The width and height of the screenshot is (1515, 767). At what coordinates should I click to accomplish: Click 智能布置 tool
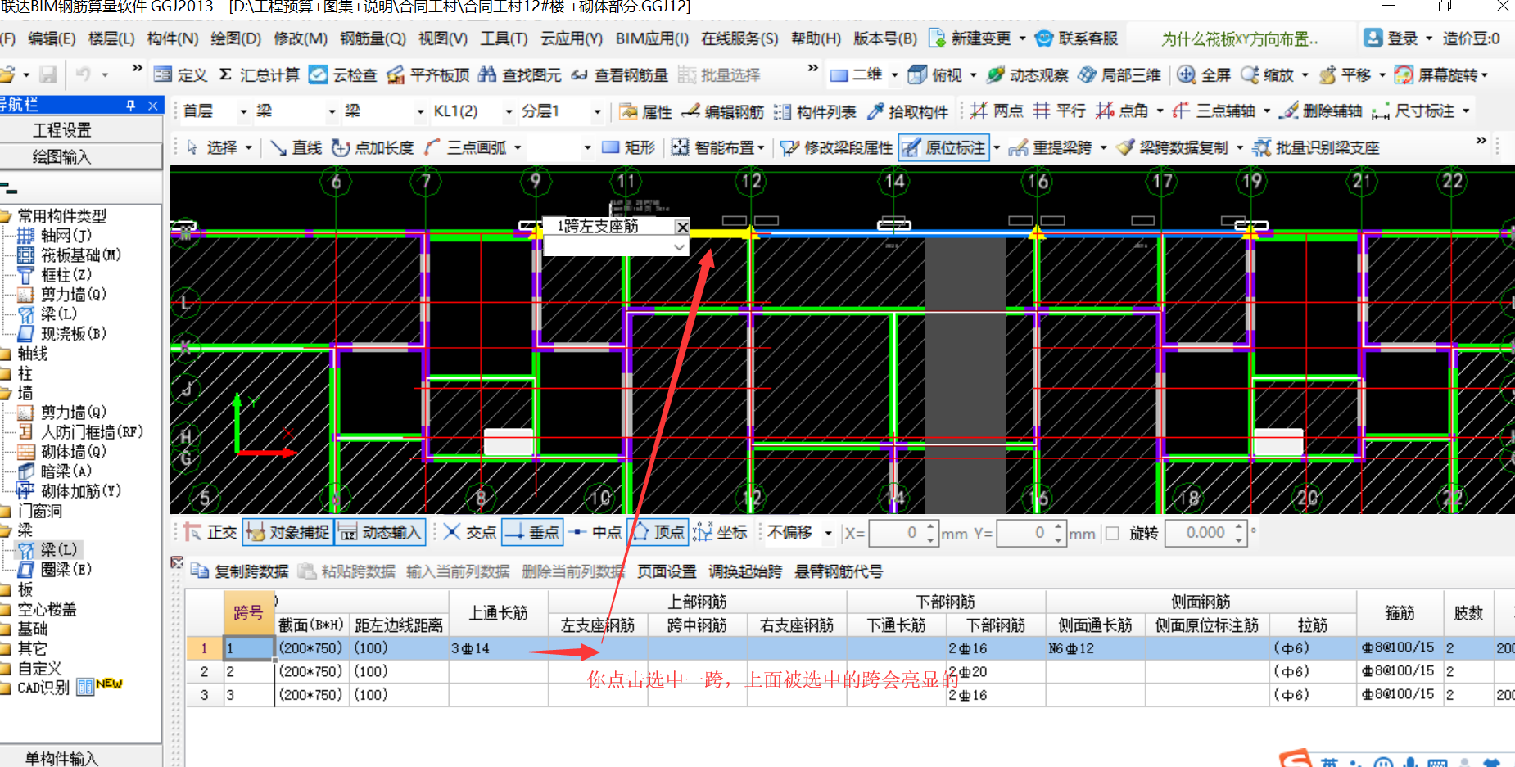tap(712, 147)
